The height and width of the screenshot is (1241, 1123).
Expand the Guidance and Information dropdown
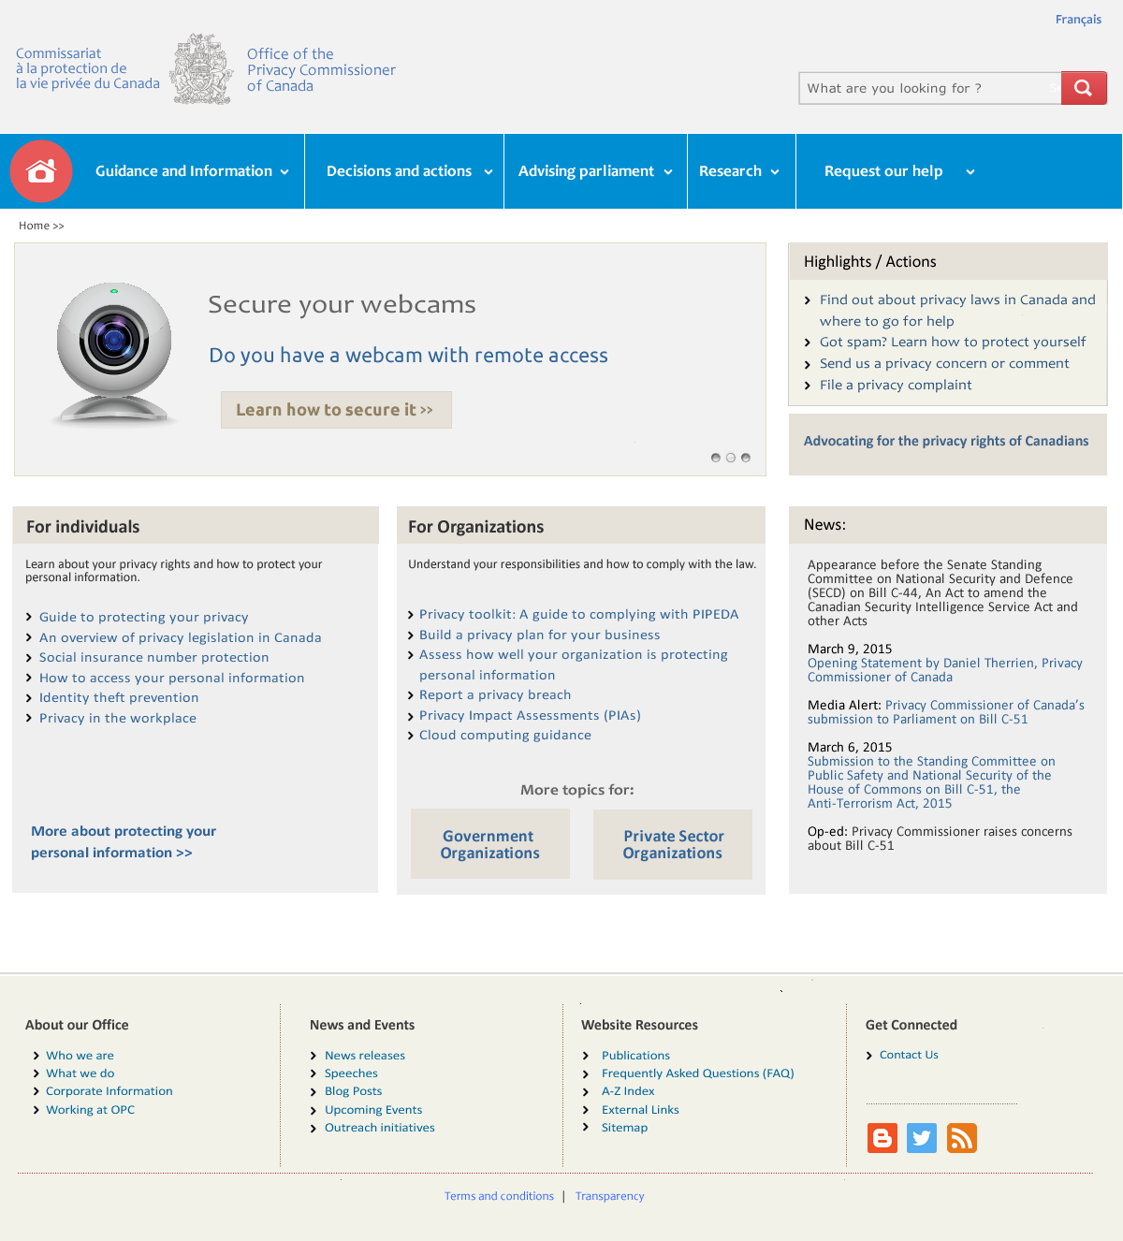[189, 171]
